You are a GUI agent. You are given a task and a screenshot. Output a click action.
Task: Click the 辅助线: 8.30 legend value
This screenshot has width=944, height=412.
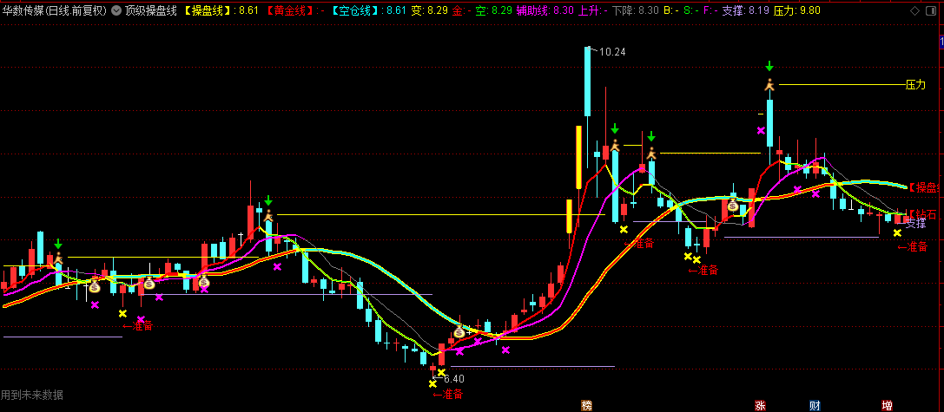(545, 10)
